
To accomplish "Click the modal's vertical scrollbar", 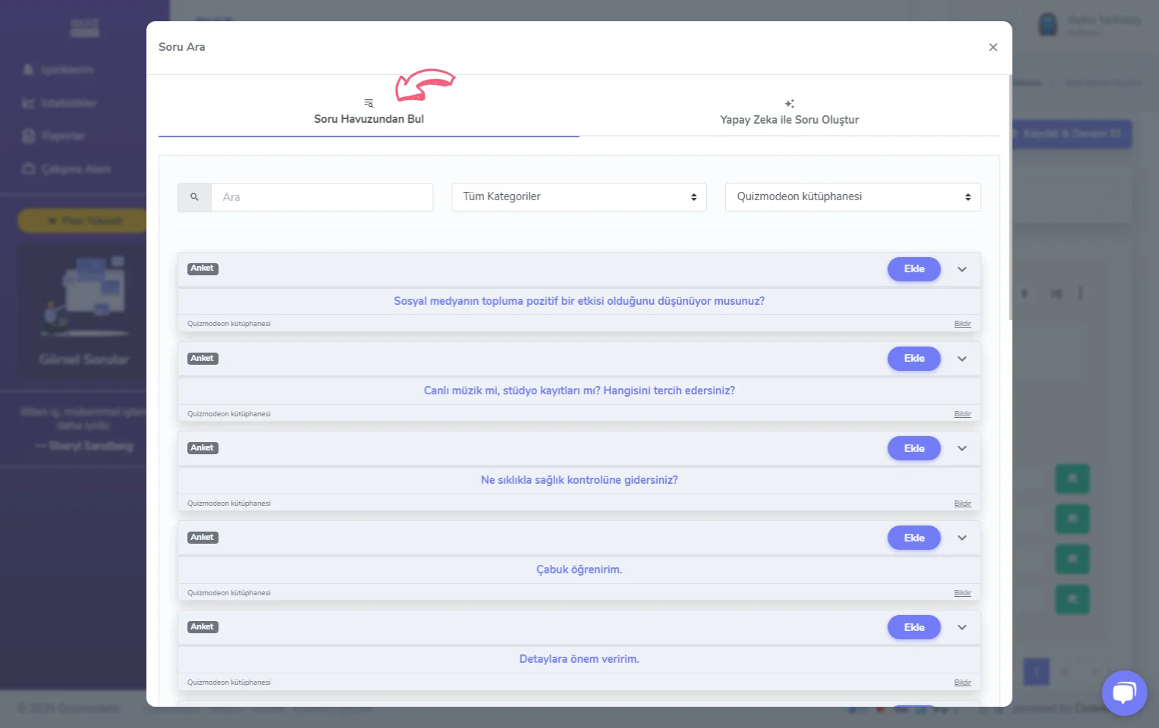I will (1010, 197).
